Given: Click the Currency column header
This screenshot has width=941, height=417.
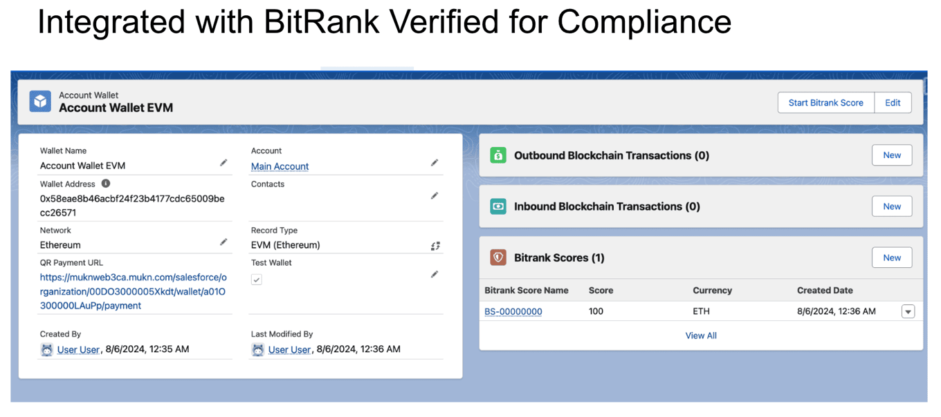Looking at the screenshot, I should [x=712, y=291].
